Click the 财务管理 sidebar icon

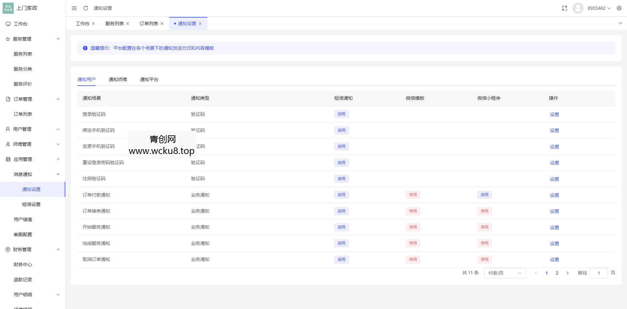7,249
